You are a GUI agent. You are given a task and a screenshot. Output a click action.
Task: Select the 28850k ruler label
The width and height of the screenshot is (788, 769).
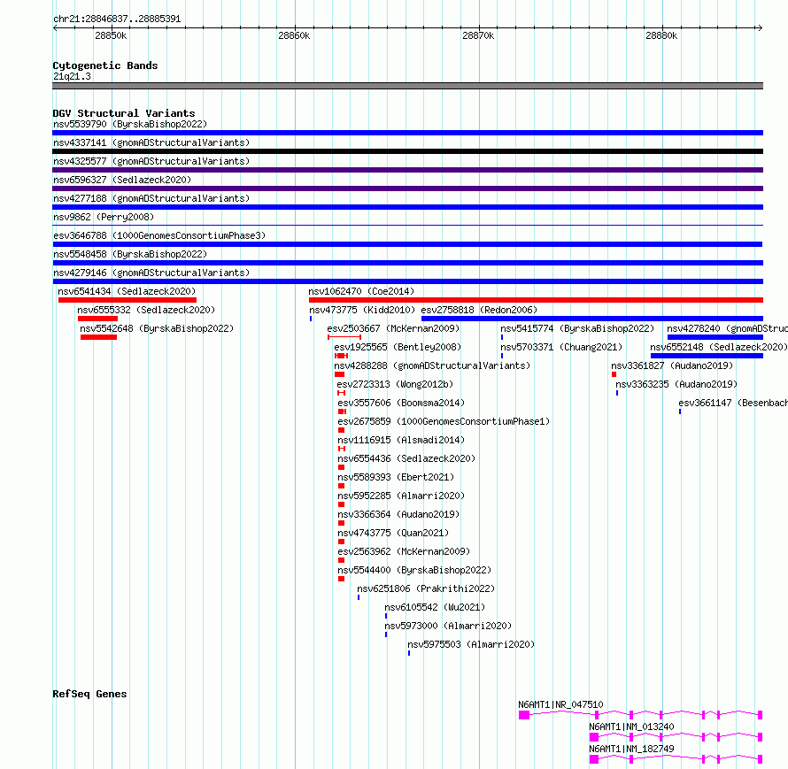tap(111, 35)
